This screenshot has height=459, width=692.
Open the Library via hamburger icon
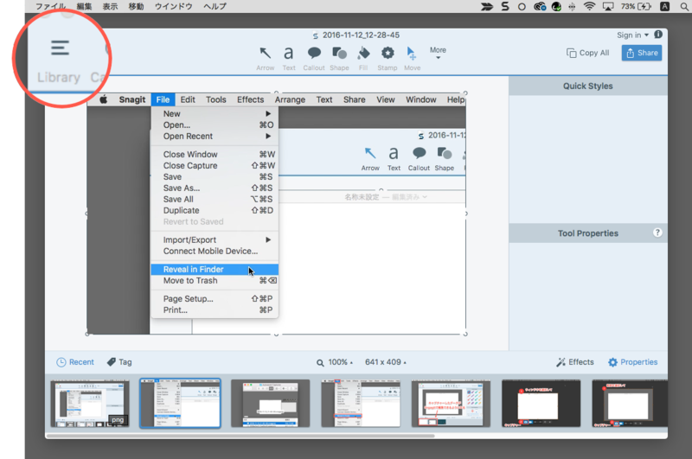click(60, 48)
